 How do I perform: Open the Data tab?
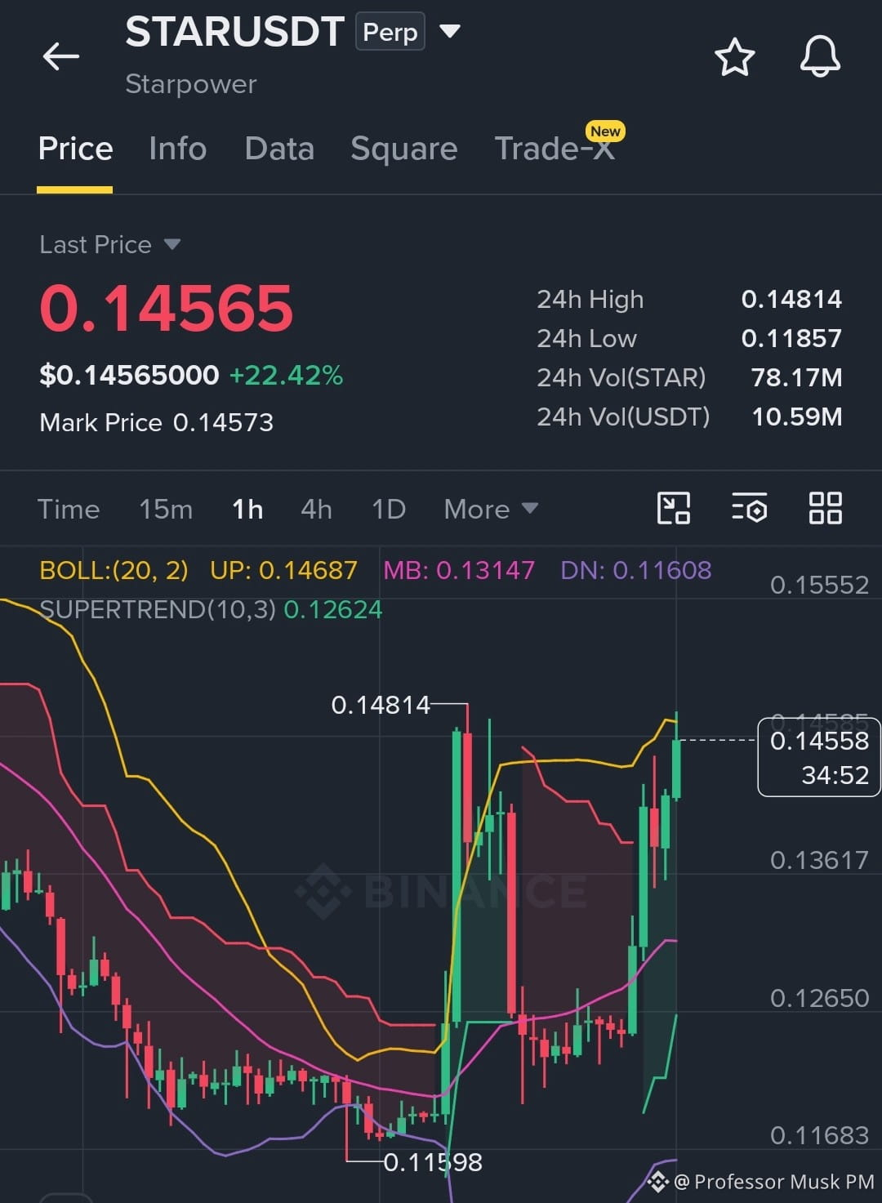pos(279,149)
